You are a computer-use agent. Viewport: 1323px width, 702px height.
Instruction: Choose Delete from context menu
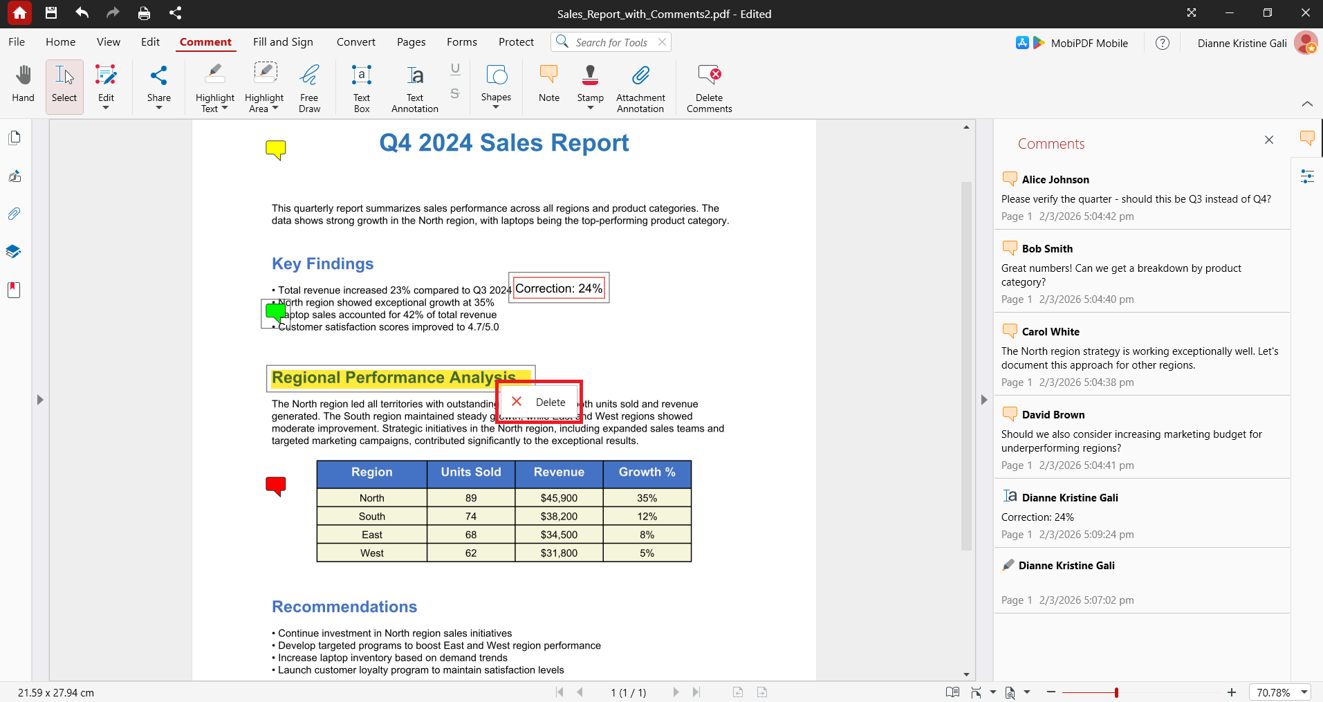pyautogui.click(x=539, y=402)
